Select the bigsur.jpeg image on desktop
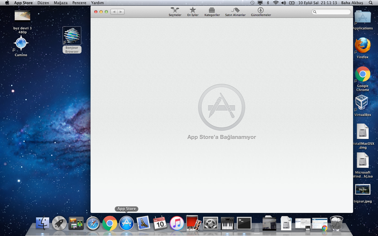The width and height of the screenshot is (378, 236). pos(363,194)
